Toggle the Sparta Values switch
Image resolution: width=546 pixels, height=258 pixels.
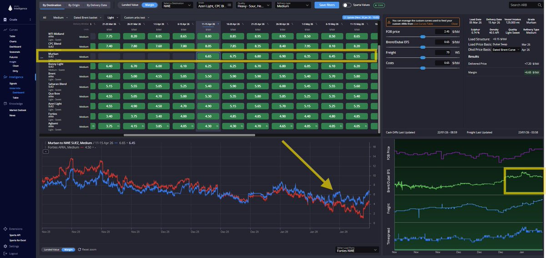[347, 5]
